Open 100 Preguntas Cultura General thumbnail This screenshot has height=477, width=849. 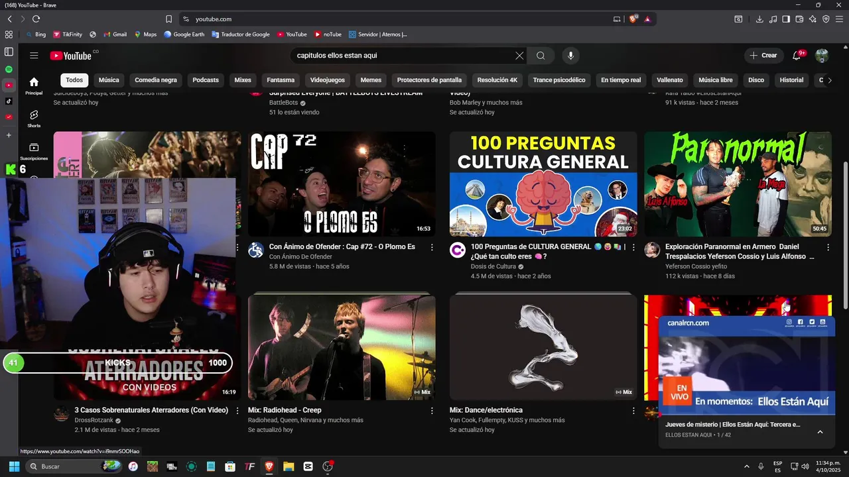tap(543, 184)
